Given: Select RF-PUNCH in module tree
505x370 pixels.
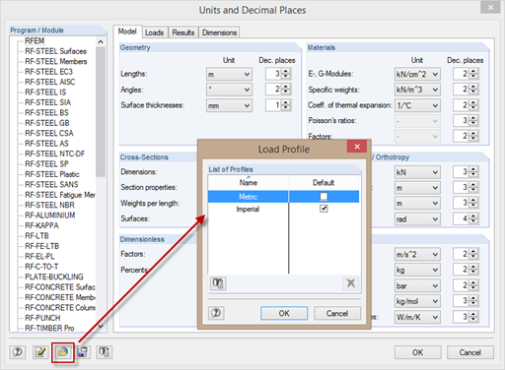Looking at the screenshot, I should (42, 318).
